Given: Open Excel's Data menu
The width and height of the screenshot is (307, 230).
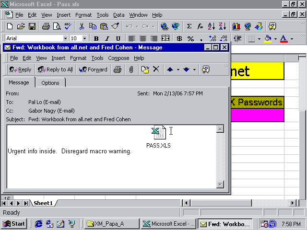Looking at the screenshot, I should pos(118,15).
